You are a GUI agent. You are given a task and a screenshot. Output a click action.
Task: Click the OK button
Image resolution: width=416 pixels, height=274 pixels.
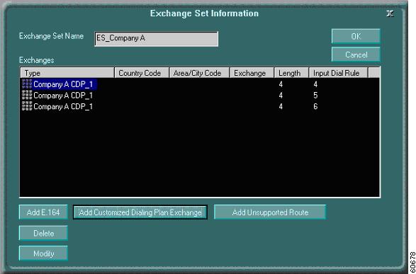coord(356,36)
